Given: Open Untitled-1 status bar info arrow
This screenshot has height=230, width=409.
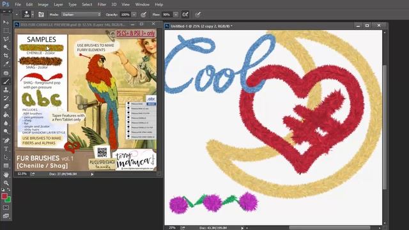Looking at the screenshot, I should tap(242, 228).
